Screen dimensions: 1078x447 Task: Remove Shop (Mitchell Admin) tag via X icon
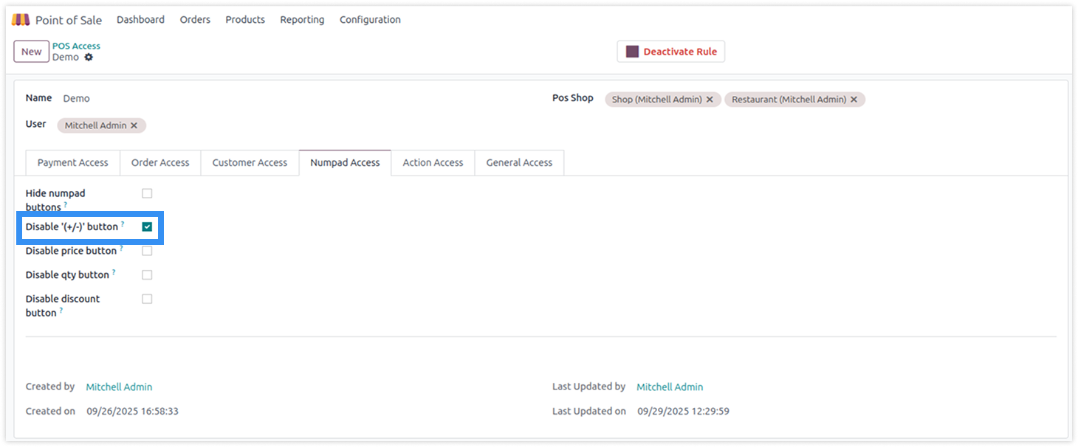pyautogui.click(x=710, y=100)
